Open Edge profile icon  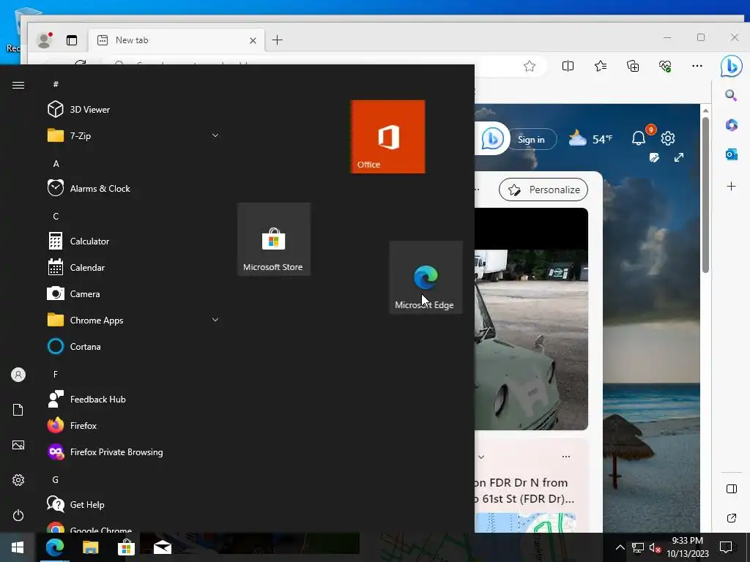click(x=45, y=41)
